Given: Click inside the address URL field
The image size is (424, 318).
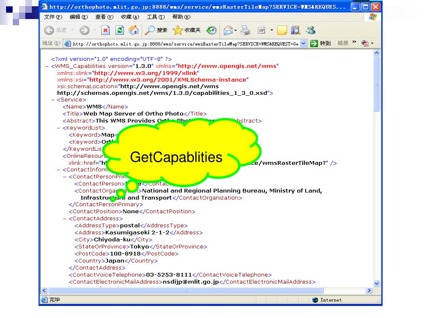Looking at the screenshot, I should pyautogui.click(x=185, y=44).
